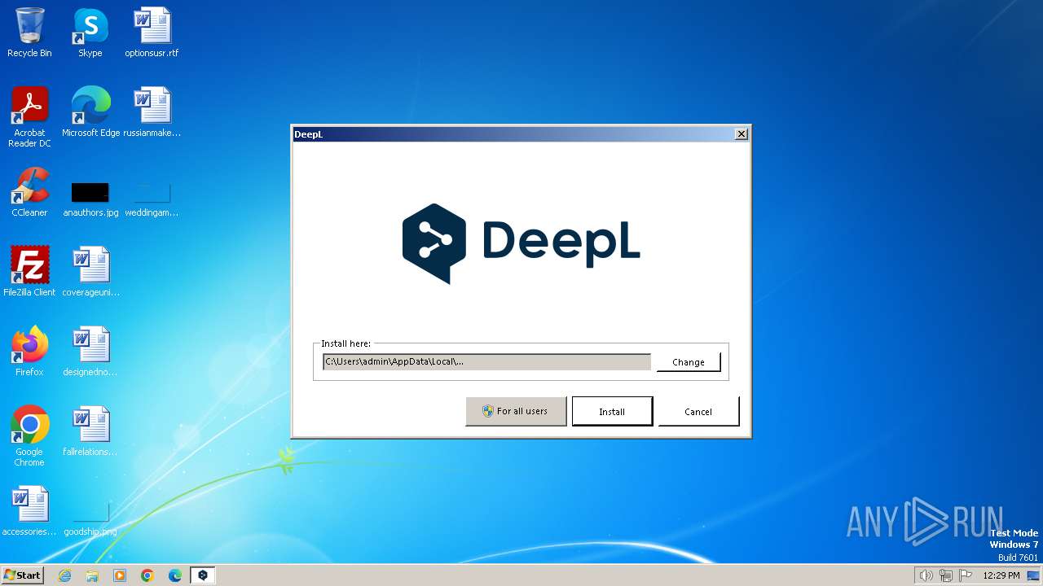
Task: Open Acrobat Reader DC shortcut
Action: pyautogui.click(x=29, y=118)
